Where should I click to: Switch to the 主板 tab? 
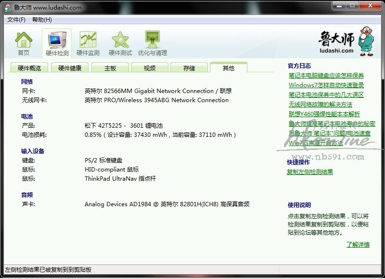click(110, 68)
